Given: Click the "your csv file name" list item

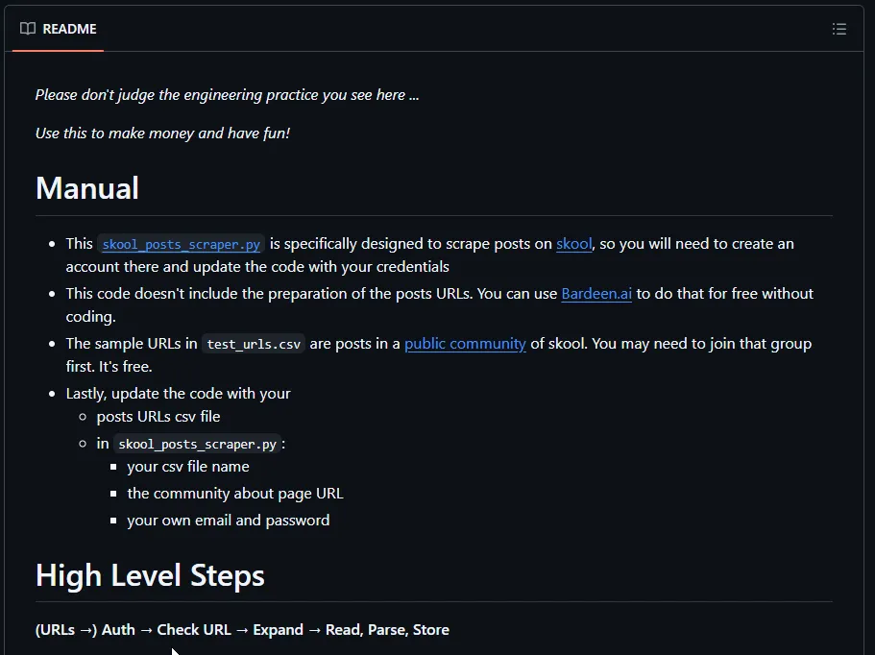Looking at the screenshot, I should [x=188, y=467].
